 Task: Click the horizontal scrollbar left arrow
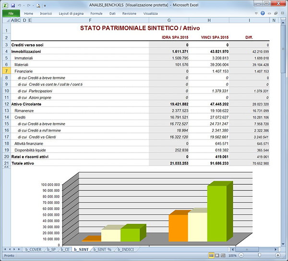[x=233, y=249]
